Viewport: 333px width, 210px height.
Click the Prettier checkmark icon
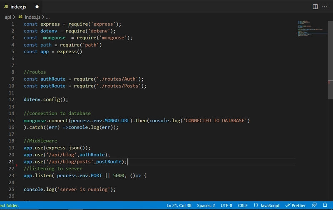(288, 205)
